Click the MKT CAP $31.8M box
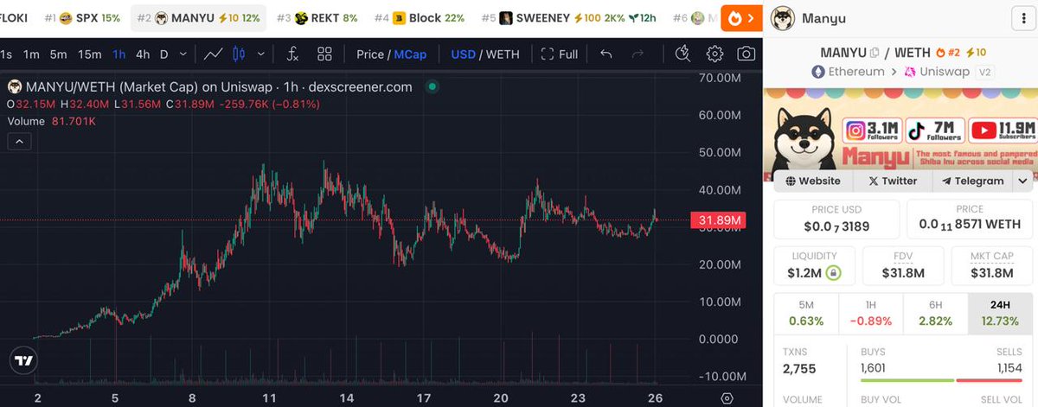This screenshot has height=407, width=1038. click(x=991, y=266)
